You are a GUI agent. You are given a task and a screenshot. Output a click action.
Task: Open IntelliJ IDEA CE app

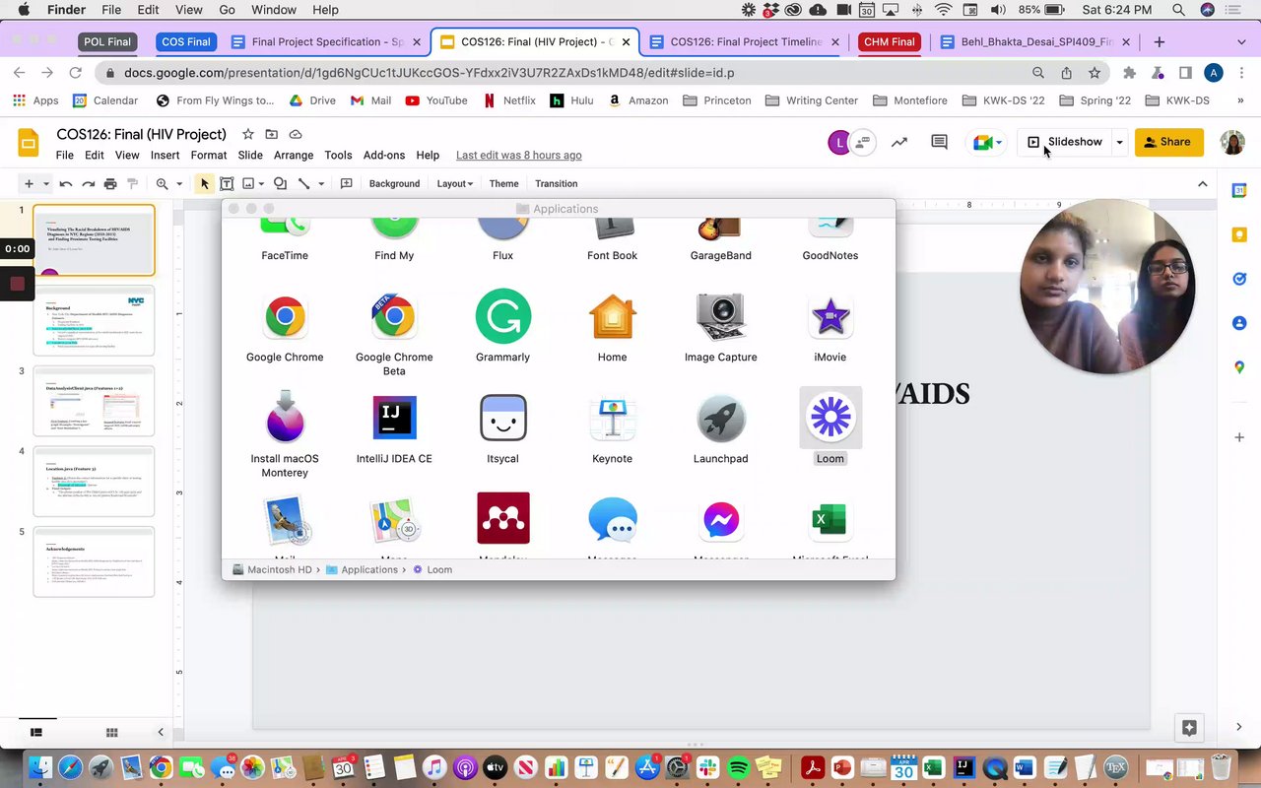click(394, 418)
